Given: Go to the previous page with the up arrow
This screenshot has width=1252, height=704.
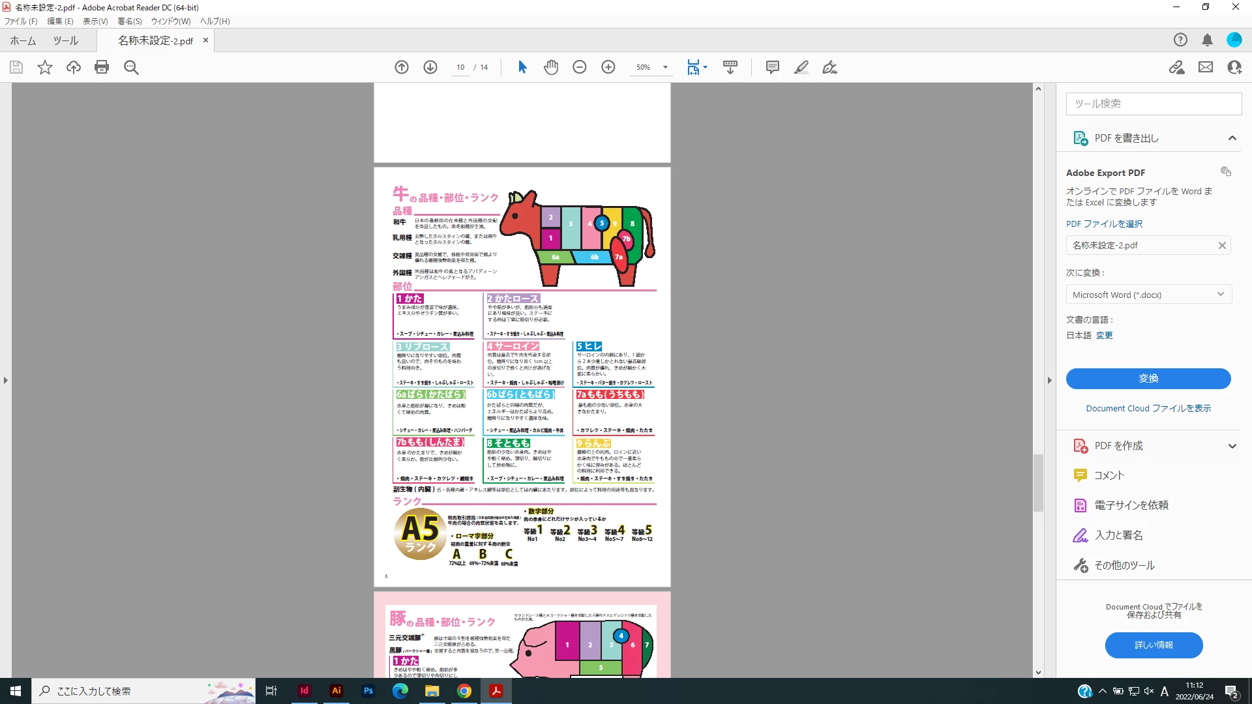Looking at the screenshot, I should (x=402, y=67).
